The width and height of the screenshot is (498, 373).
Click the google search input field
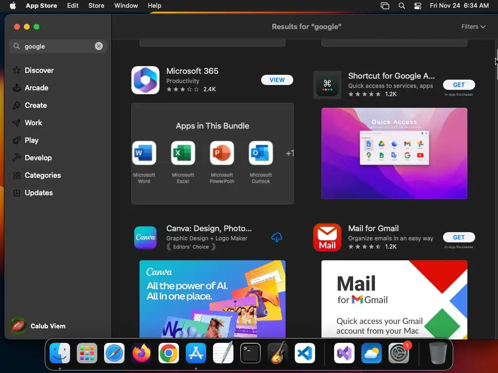(x=57, y=46)
